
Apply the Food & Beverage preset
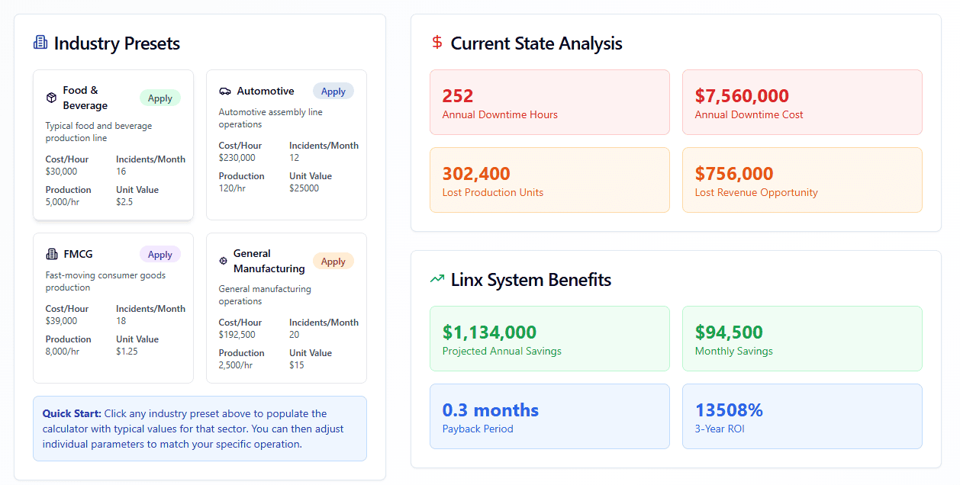[x=160, y=98]
